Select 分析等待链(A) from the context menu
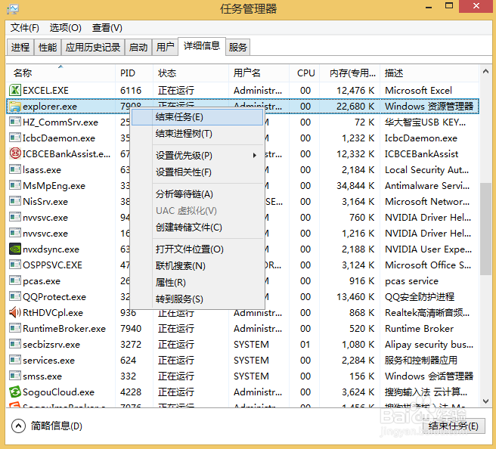Image resolution: width=496 pixels, height=449 pixels. (197, 194)
